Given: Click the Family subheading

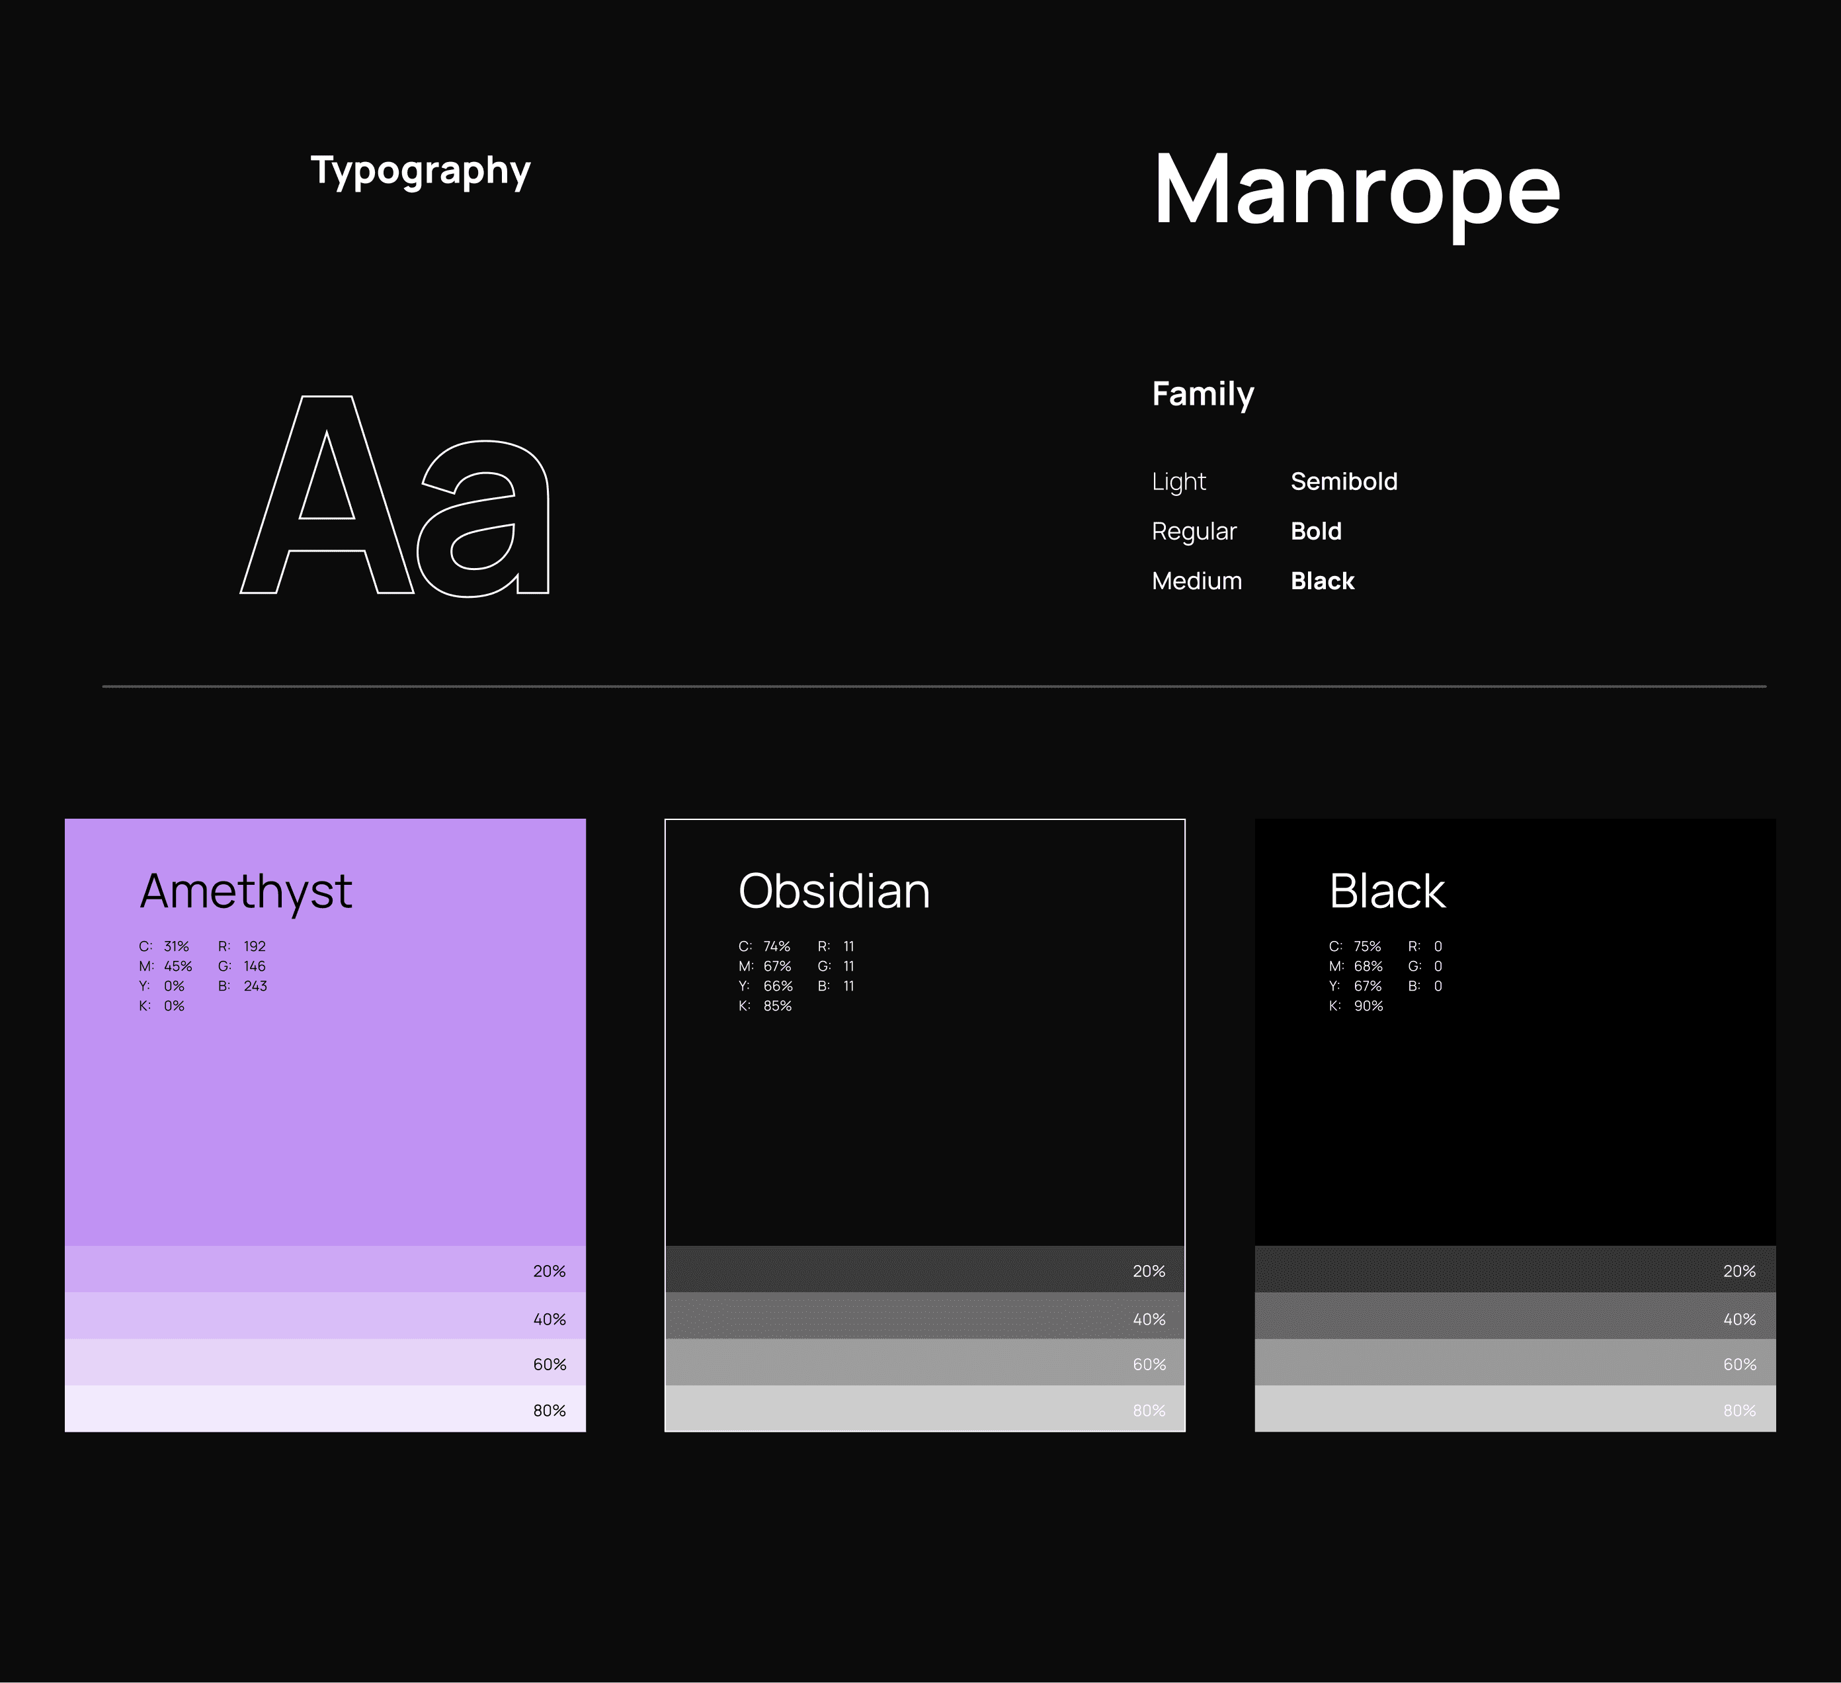Looking at the screenshot, I should click(x=1203, y=395).
